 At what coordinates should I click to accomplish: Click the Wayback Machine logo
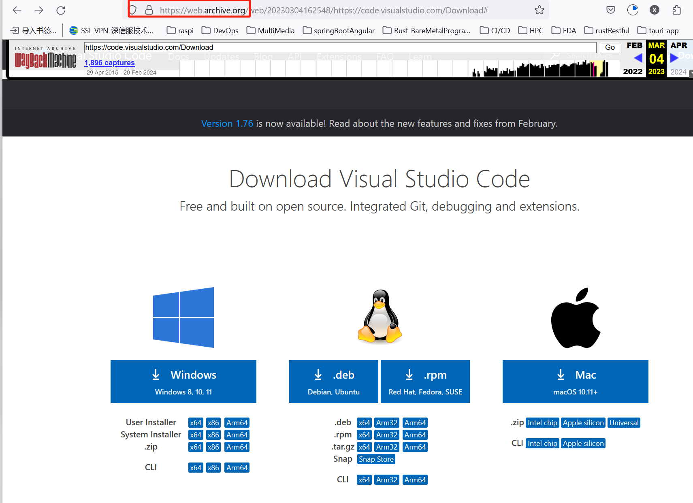pos(45,58)
